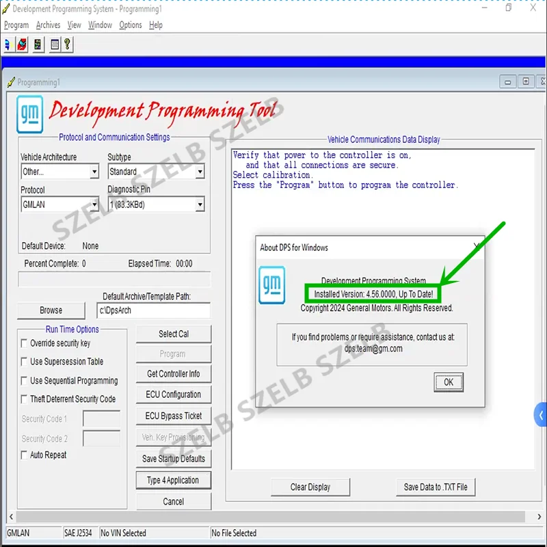Click the horizontal scrollbar track
547x547 pixels.
click(271, 517)
